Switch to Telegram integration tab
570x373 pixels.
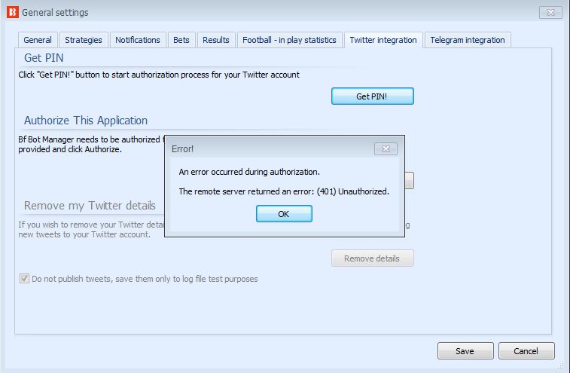(x=468, y=40)
